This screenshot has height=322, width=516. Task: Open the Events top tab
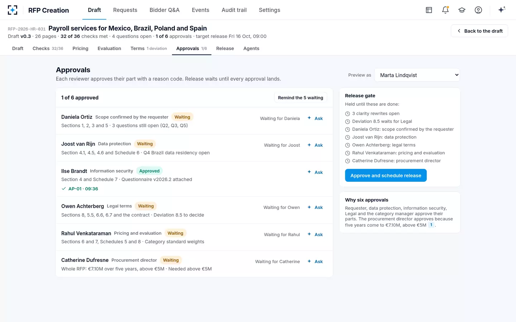click(200, 10)
